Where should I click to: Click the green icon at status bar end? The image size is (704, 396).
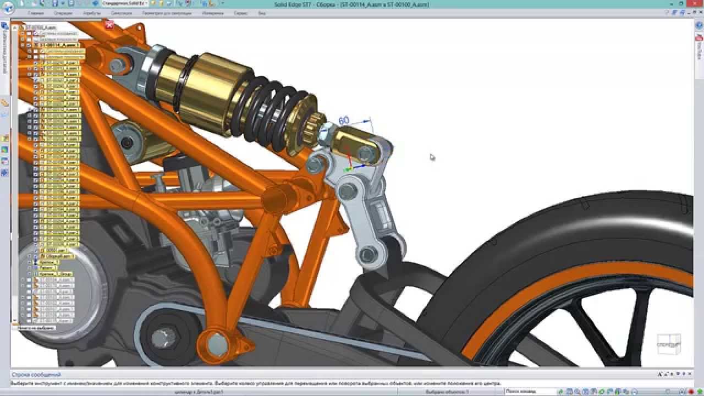click(700, 391)
